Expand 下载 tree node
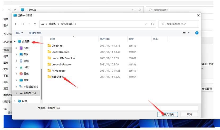 [16, 67]
